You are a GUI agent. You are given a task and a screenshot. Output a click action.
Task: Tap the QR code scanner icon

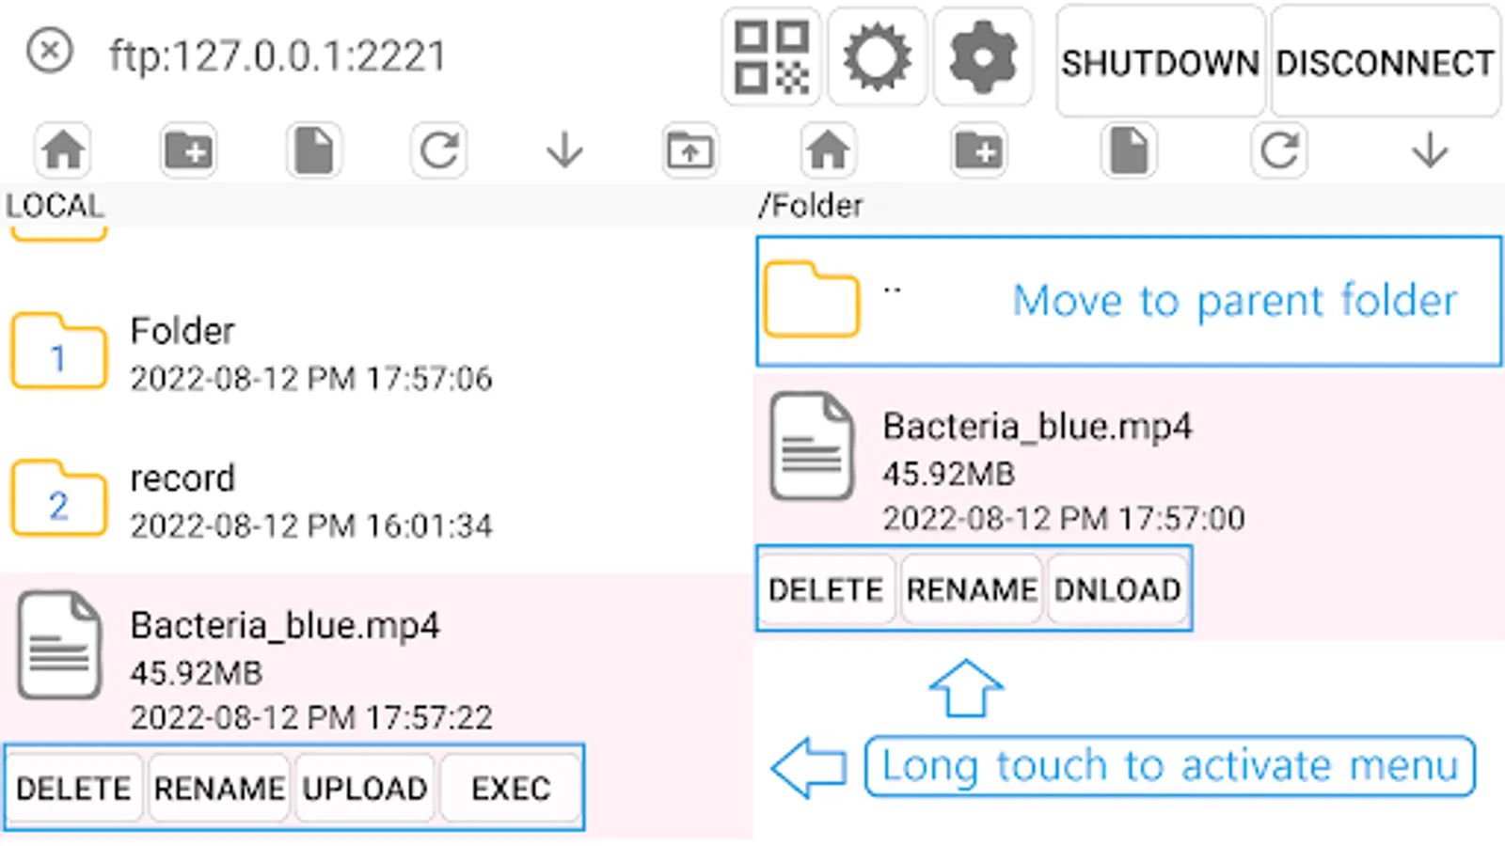(x=771, y=57)
